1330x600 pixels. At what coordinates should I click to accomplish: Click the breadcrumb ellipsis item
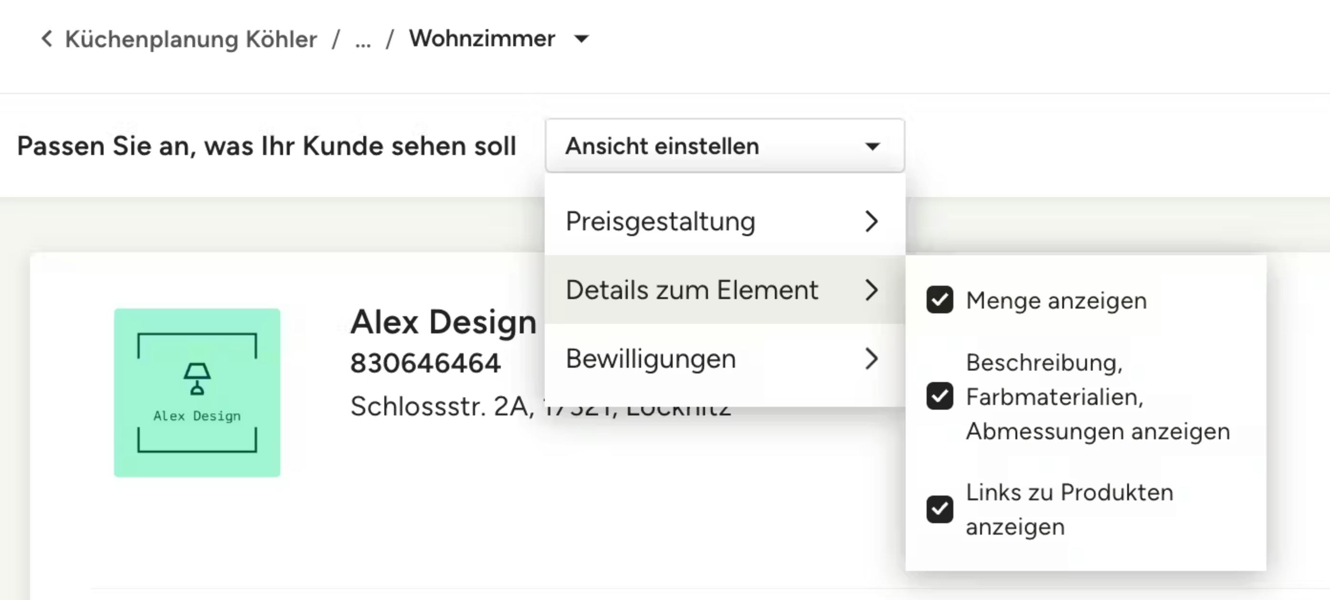362,40
